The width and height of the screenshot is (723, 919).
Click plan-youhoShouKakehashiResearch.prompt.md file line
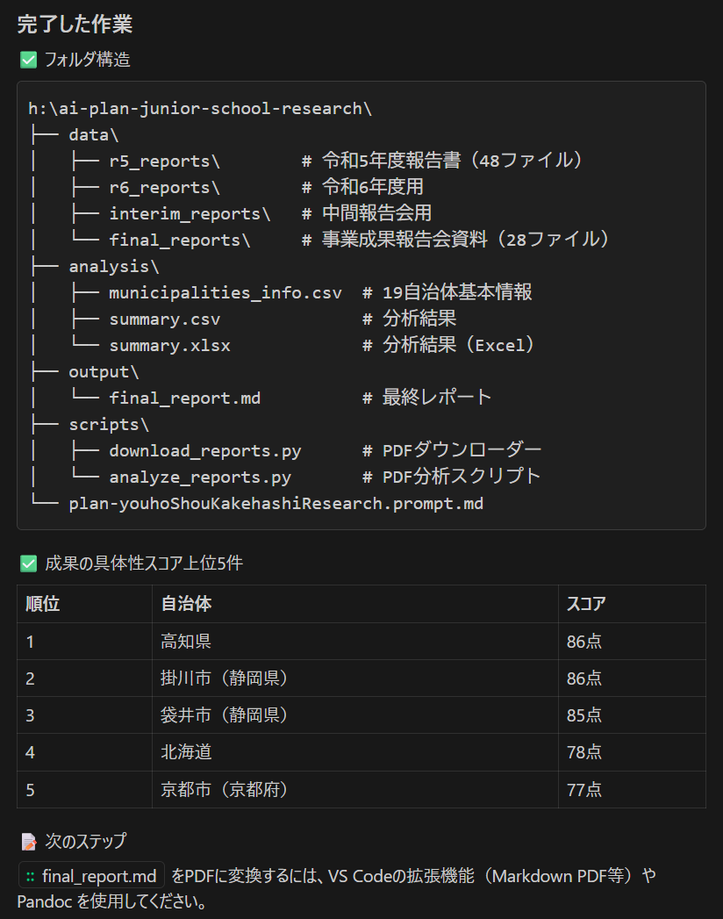pyautogui.click(x=276, y=504)
